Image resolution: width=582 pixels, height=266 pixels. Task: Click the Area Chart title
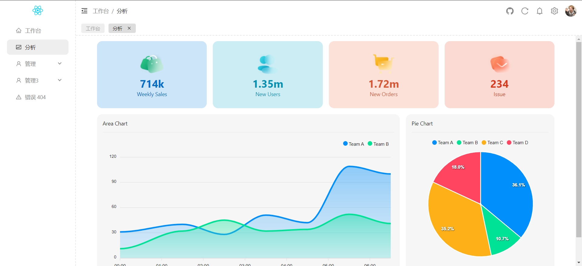point(115,124)
